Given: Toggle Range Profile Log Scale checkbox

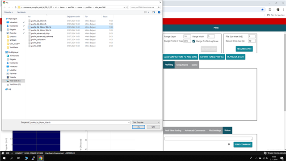Looking at the screenshot, I should point(193,41).
